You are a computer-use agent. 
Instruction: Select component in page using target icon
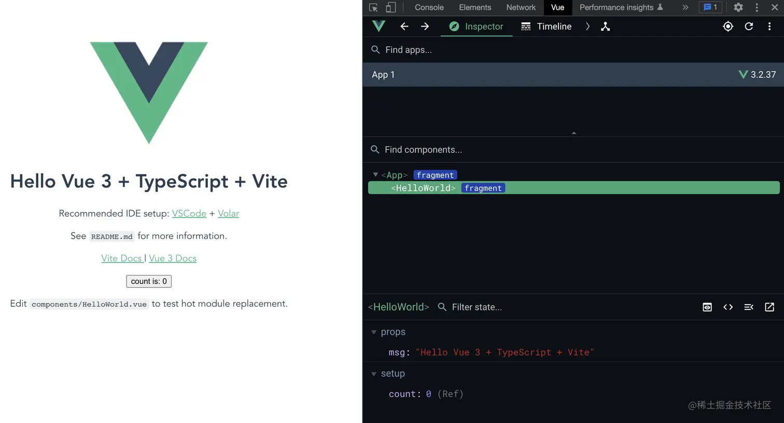point(728,26)
